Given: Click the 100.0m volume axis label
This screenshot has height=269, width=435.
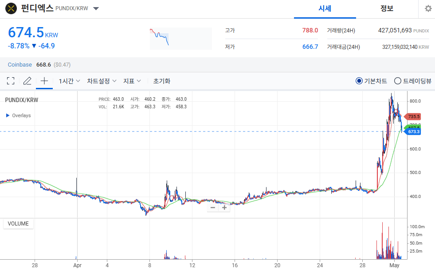Looking at the screenshot, I should [417, 226].
